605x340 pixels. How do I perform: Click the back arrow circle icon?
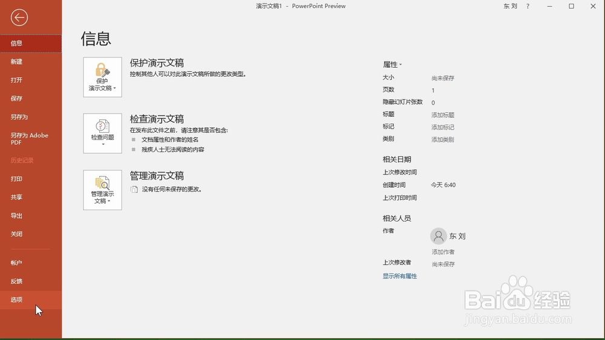(x=19, y=18)
